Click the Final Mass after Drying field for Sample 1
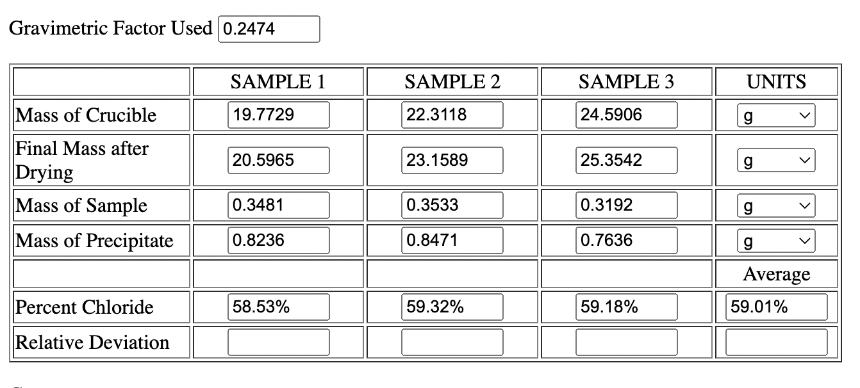This screenshot has height=388, width=860. point(277,160)
